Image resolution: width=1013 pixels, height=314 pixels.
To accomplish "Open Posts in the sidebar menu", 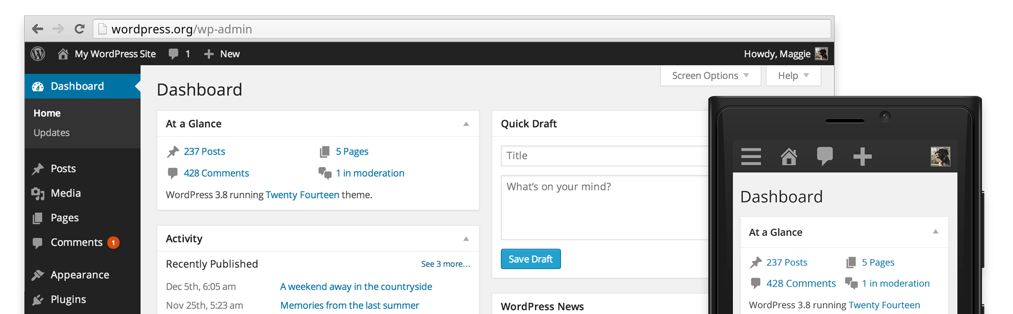I will coord(63,169).
